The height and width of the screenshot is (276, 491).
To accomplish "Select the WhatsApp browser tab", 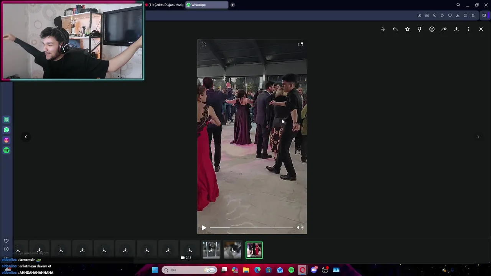I will click(x=206, y=5).
